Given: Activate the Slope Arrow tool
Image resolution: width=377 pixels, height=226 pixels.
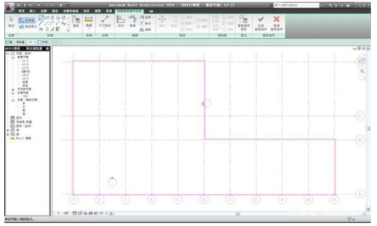Looking at the screenshot, I should point(27,27).
